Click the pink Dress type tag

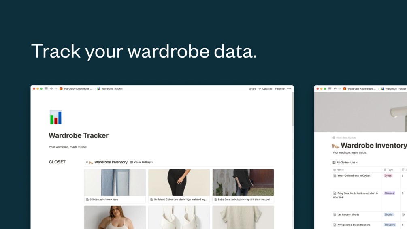388,176
